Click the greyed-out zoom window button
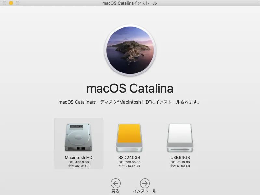Image resolution: width=260 pixels, height=195 pixels. [18, 3]
